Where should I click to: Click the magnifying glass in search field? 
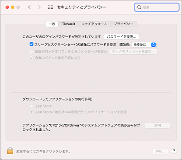(139, 7)
